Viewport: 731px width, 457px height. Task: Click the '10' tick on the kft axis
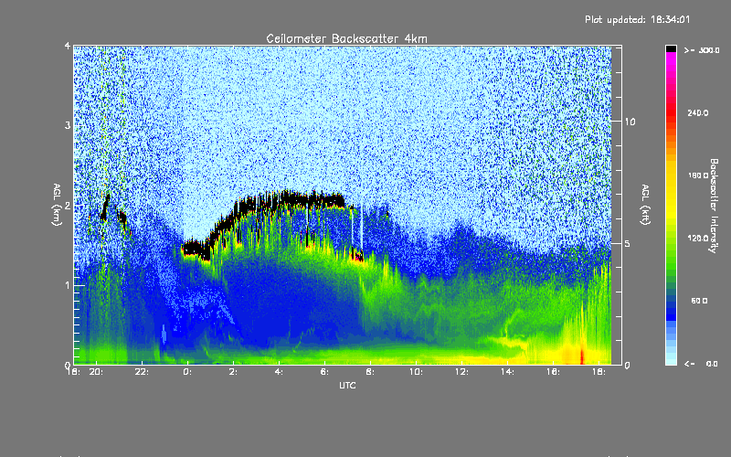[630, 122]
